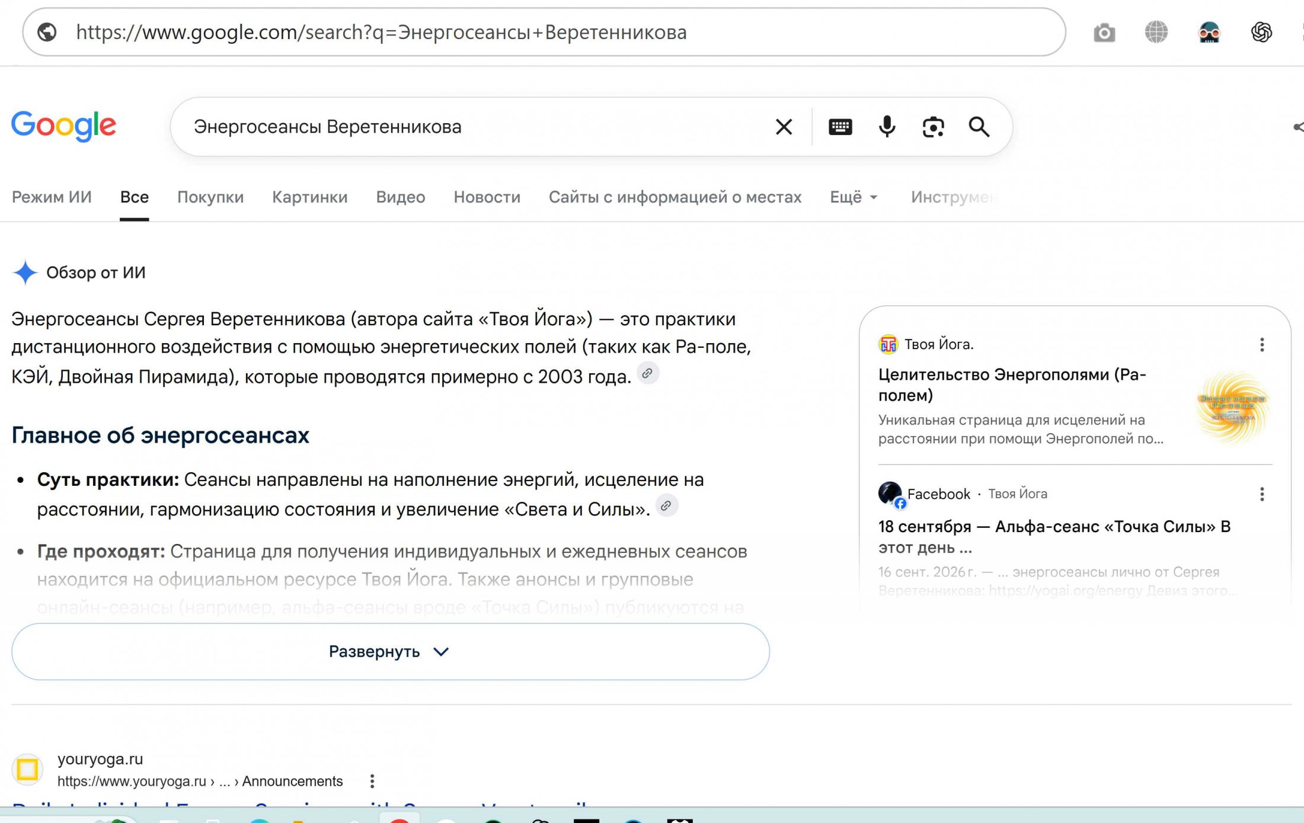
Task: Expand AI overview with Развернуть button
Action: click(391, 652)
